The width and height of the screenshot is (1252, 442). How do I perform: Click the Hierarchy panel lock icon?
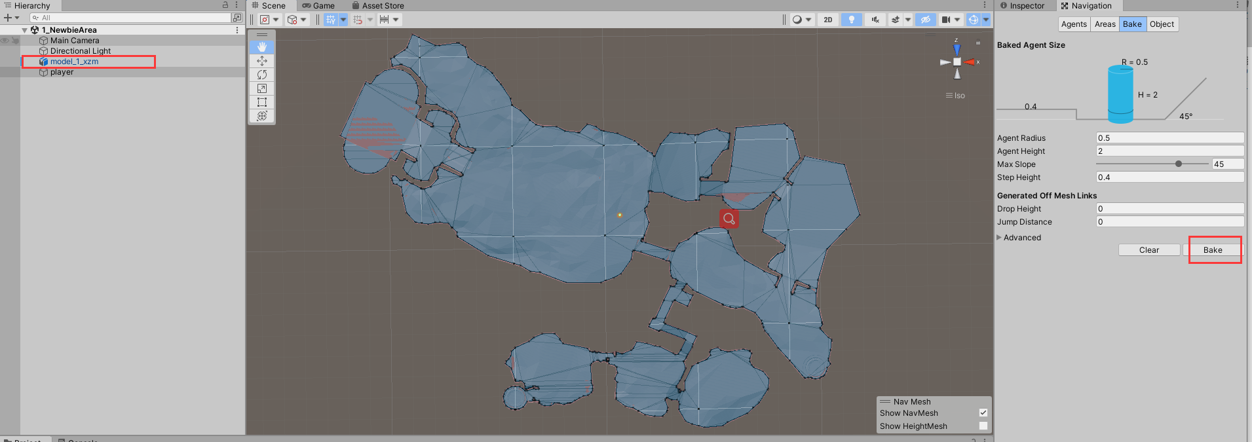coord(225,5)
